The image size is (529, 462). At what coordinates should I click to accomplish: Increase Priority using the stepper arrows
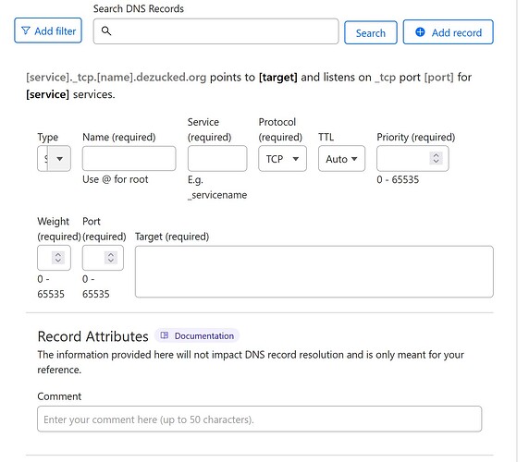436,155
